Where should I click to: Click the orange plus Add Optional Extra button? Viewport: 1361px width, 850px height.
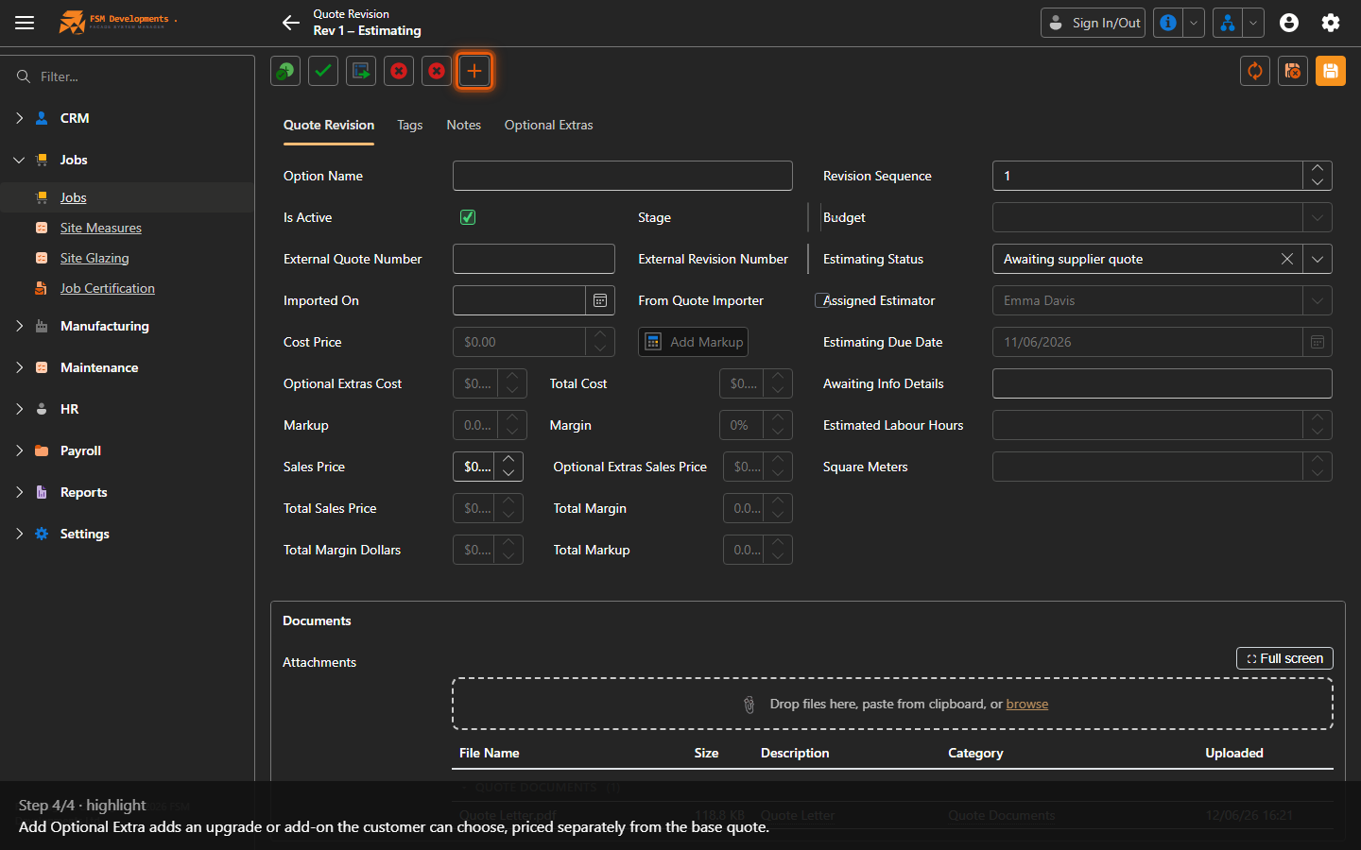pyautogui.click(x=474, y=71)
